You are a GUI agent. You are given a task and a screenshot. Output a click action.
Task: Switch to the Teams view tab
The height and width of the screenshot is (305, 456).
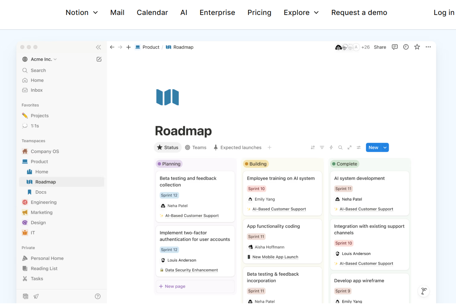click(196, 148)
